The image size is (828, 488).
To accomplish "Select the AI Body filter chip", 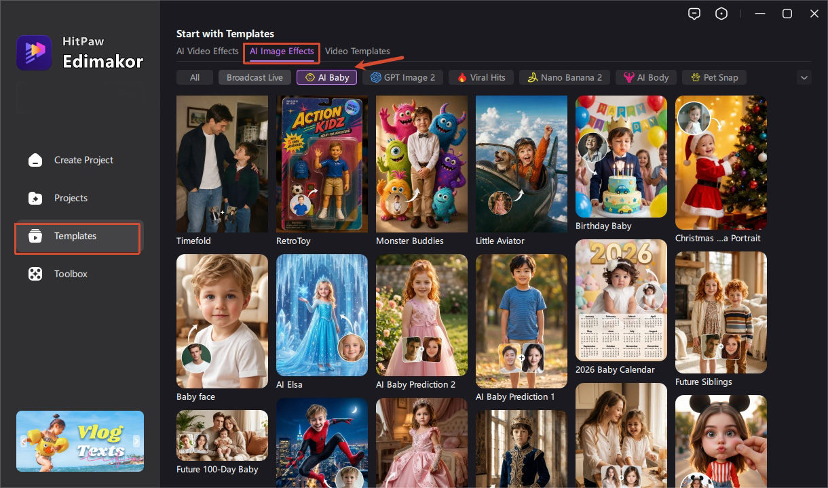I will point(646,78).
